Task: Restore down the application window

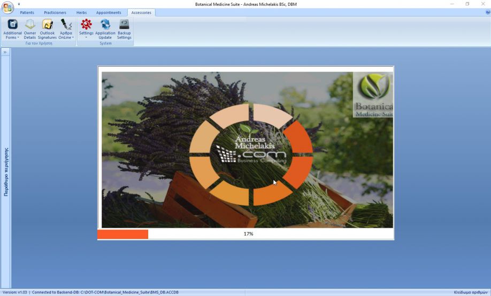Action: tap(467, 4)
